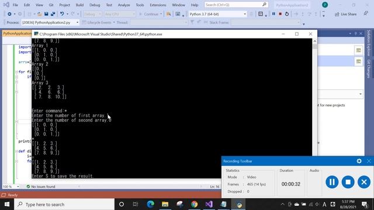Save file with the floppy disk icon
This screenshot has height=210, width=374.
click(x=46, y=14)
